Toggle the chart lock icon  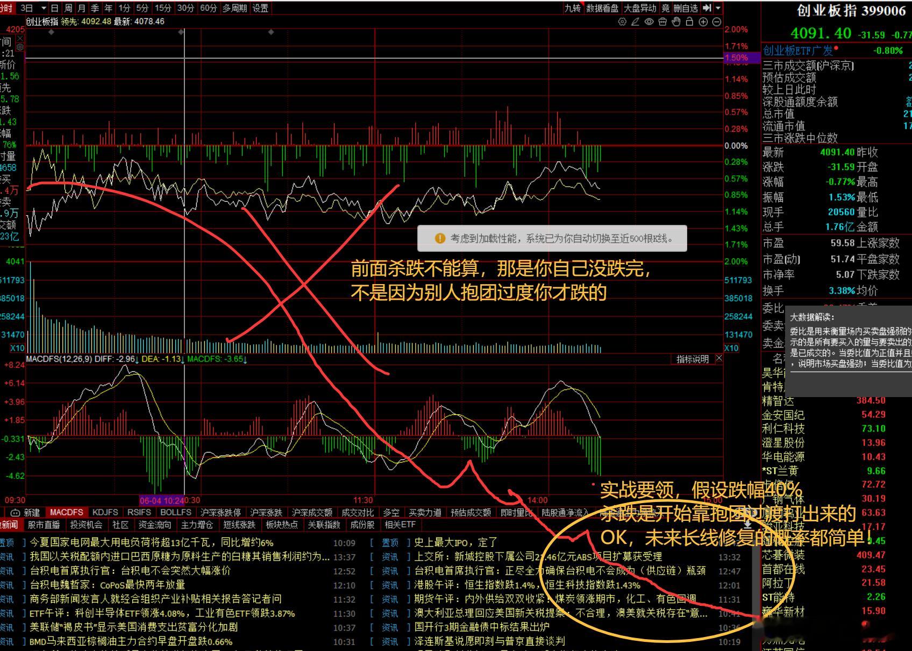pos(689,22)
